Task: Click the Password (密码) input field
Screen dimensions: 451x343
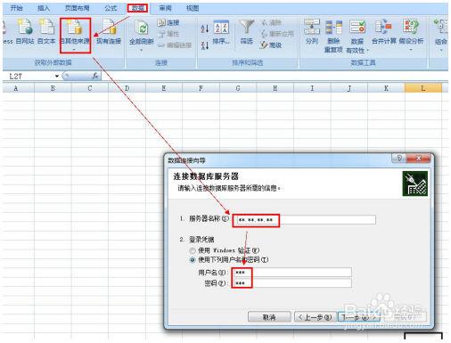Action: click(292, 283)
